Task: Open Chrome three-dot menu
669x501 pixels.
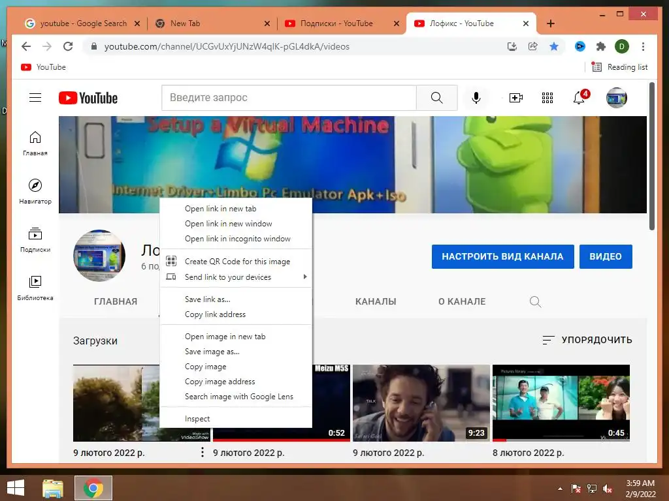Action: tap(643, 46)
